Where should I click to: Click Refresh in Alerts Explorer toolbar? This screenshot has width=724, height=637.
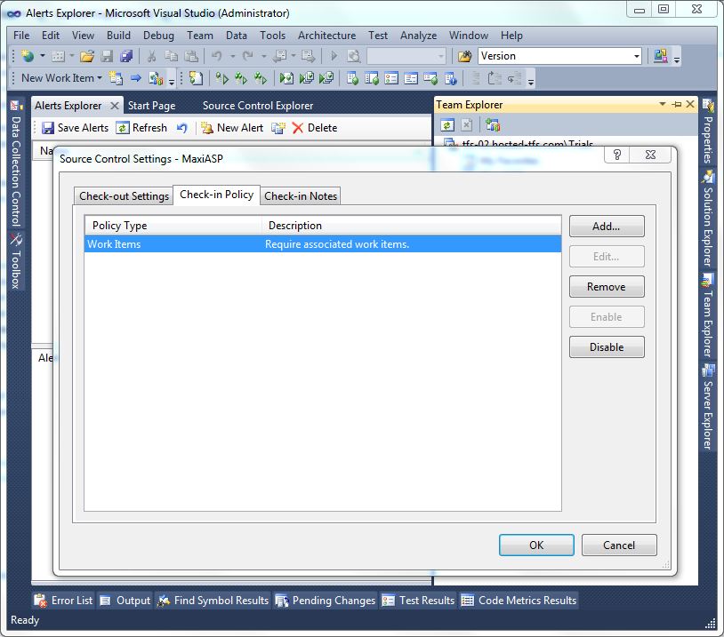click(x=141, y=128)
